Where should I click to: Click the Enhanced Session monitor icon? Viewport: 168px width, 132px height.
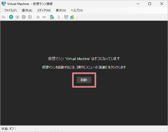(66, 17)
